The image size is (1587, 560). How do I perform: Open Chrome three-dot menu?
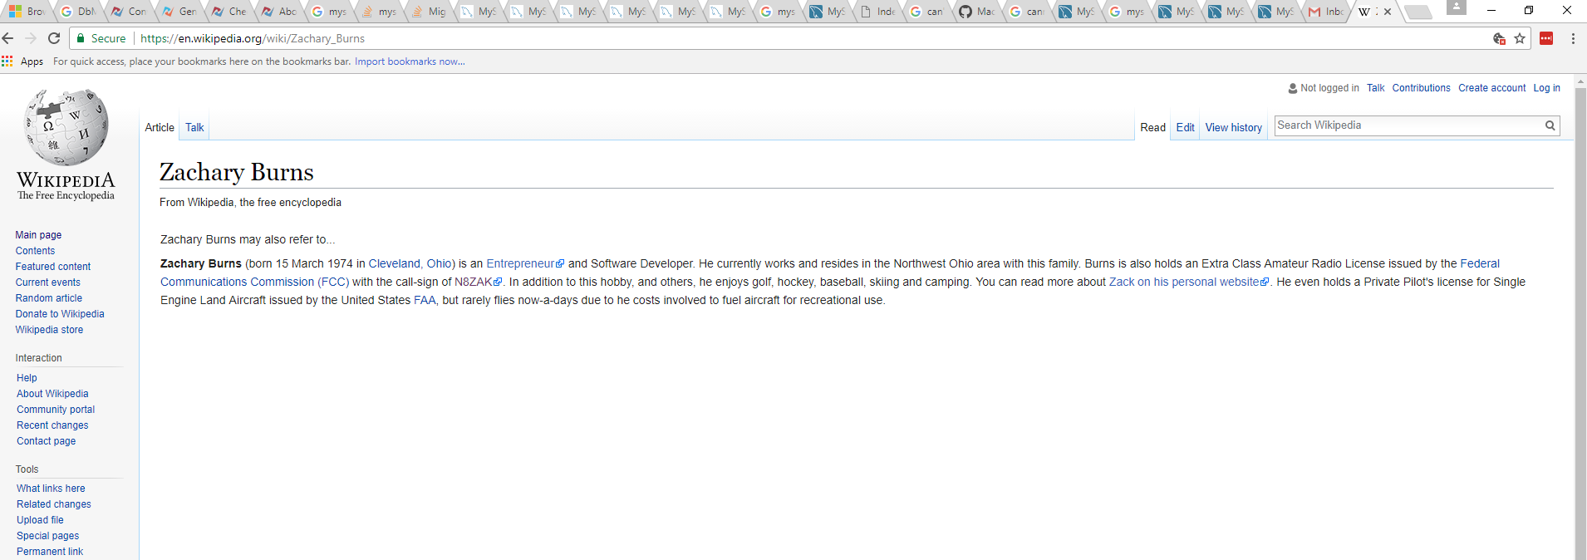pos(1573,38)
